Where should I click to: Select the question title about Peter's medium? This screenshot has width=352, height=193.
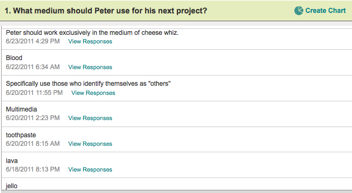point(106,11)
